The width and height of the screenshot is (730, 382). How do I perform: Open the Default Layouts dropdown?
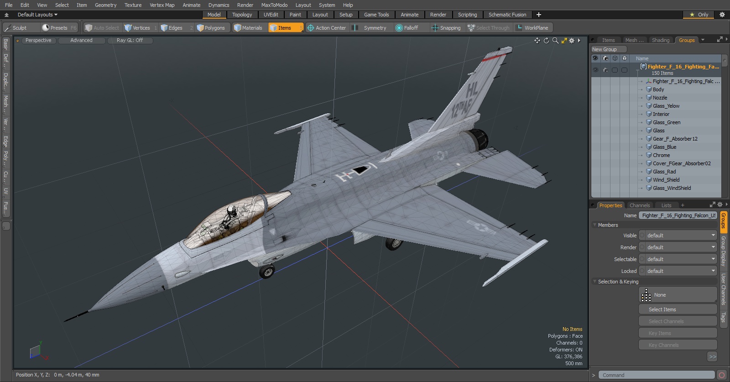pos(37,15)
